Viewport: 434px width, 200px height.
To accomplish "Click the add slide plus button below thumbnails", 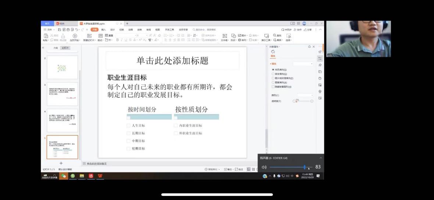I will tap(61, 163).
